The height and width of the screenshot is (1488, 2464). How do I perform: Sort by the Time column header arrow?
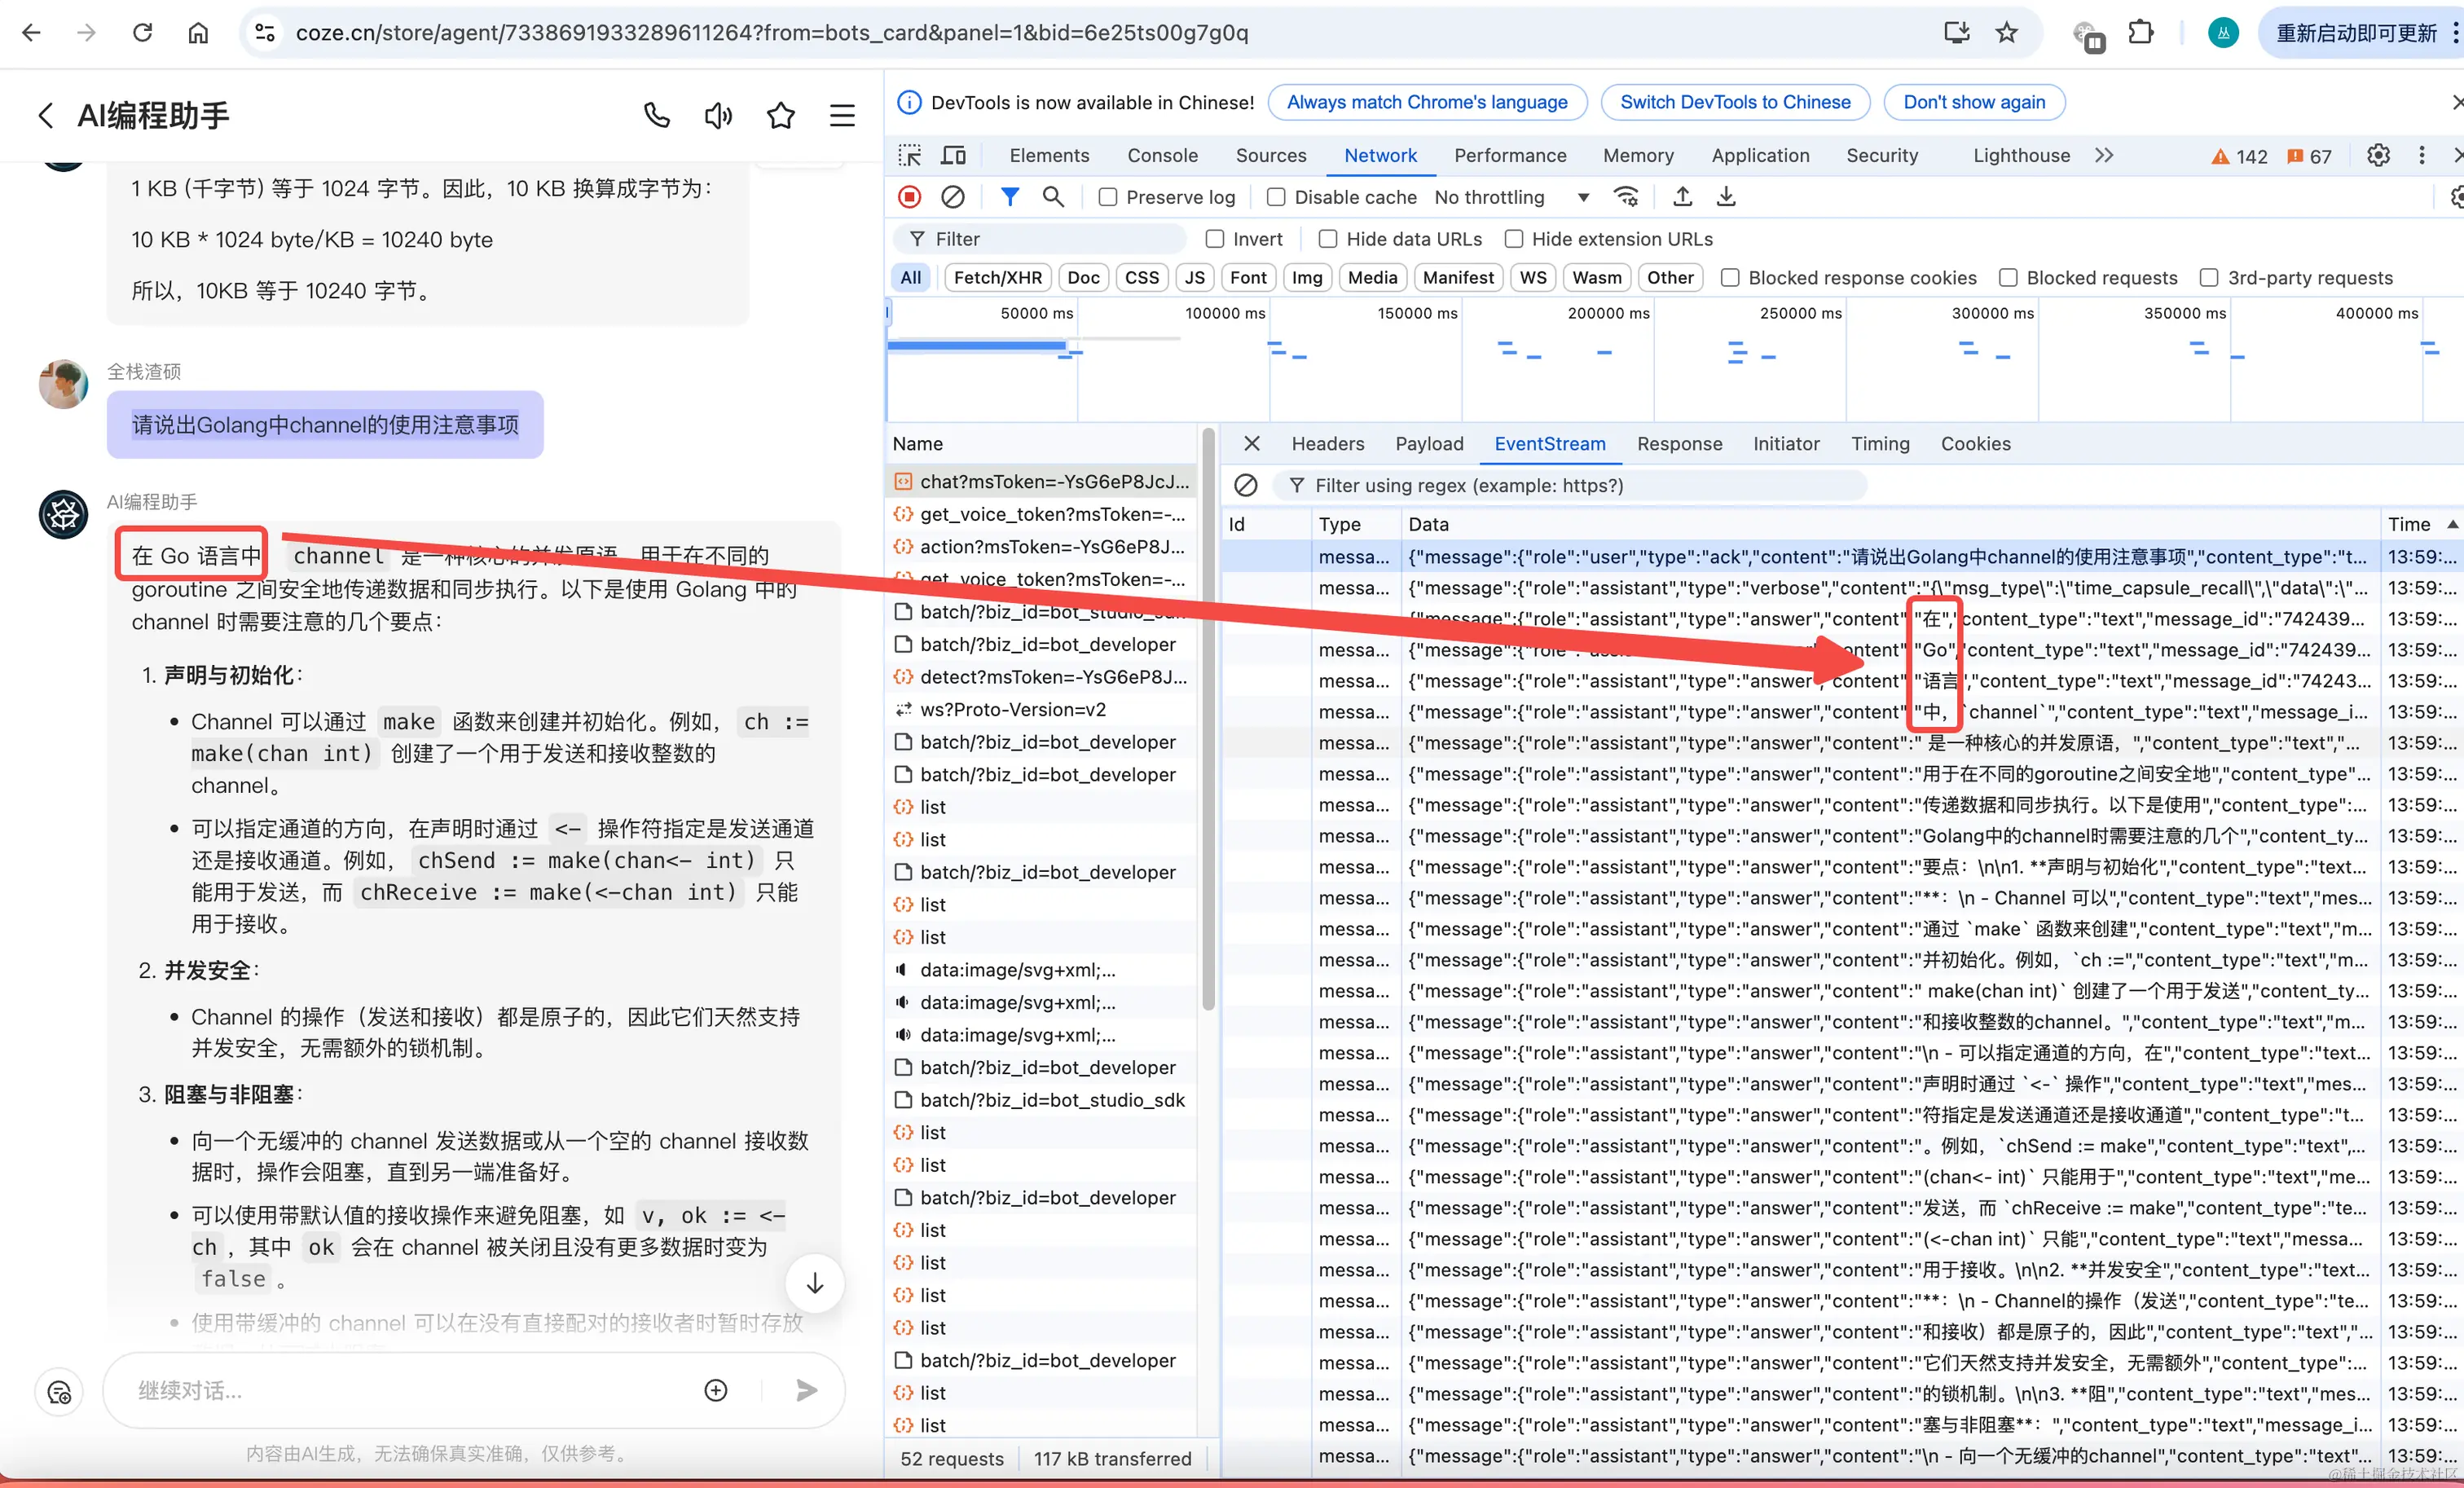(x=2452, y=524)
